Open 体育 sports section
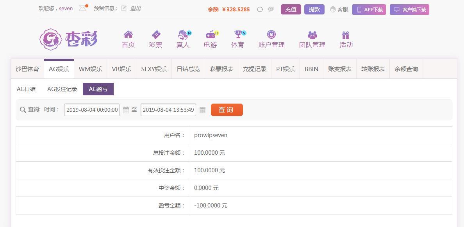 point(238,39)
